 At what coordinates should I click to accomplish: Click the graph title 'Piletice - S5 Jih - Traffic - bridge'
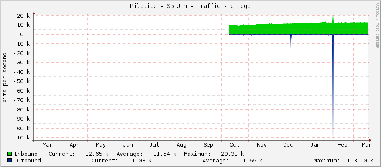[x=190, y=6]
